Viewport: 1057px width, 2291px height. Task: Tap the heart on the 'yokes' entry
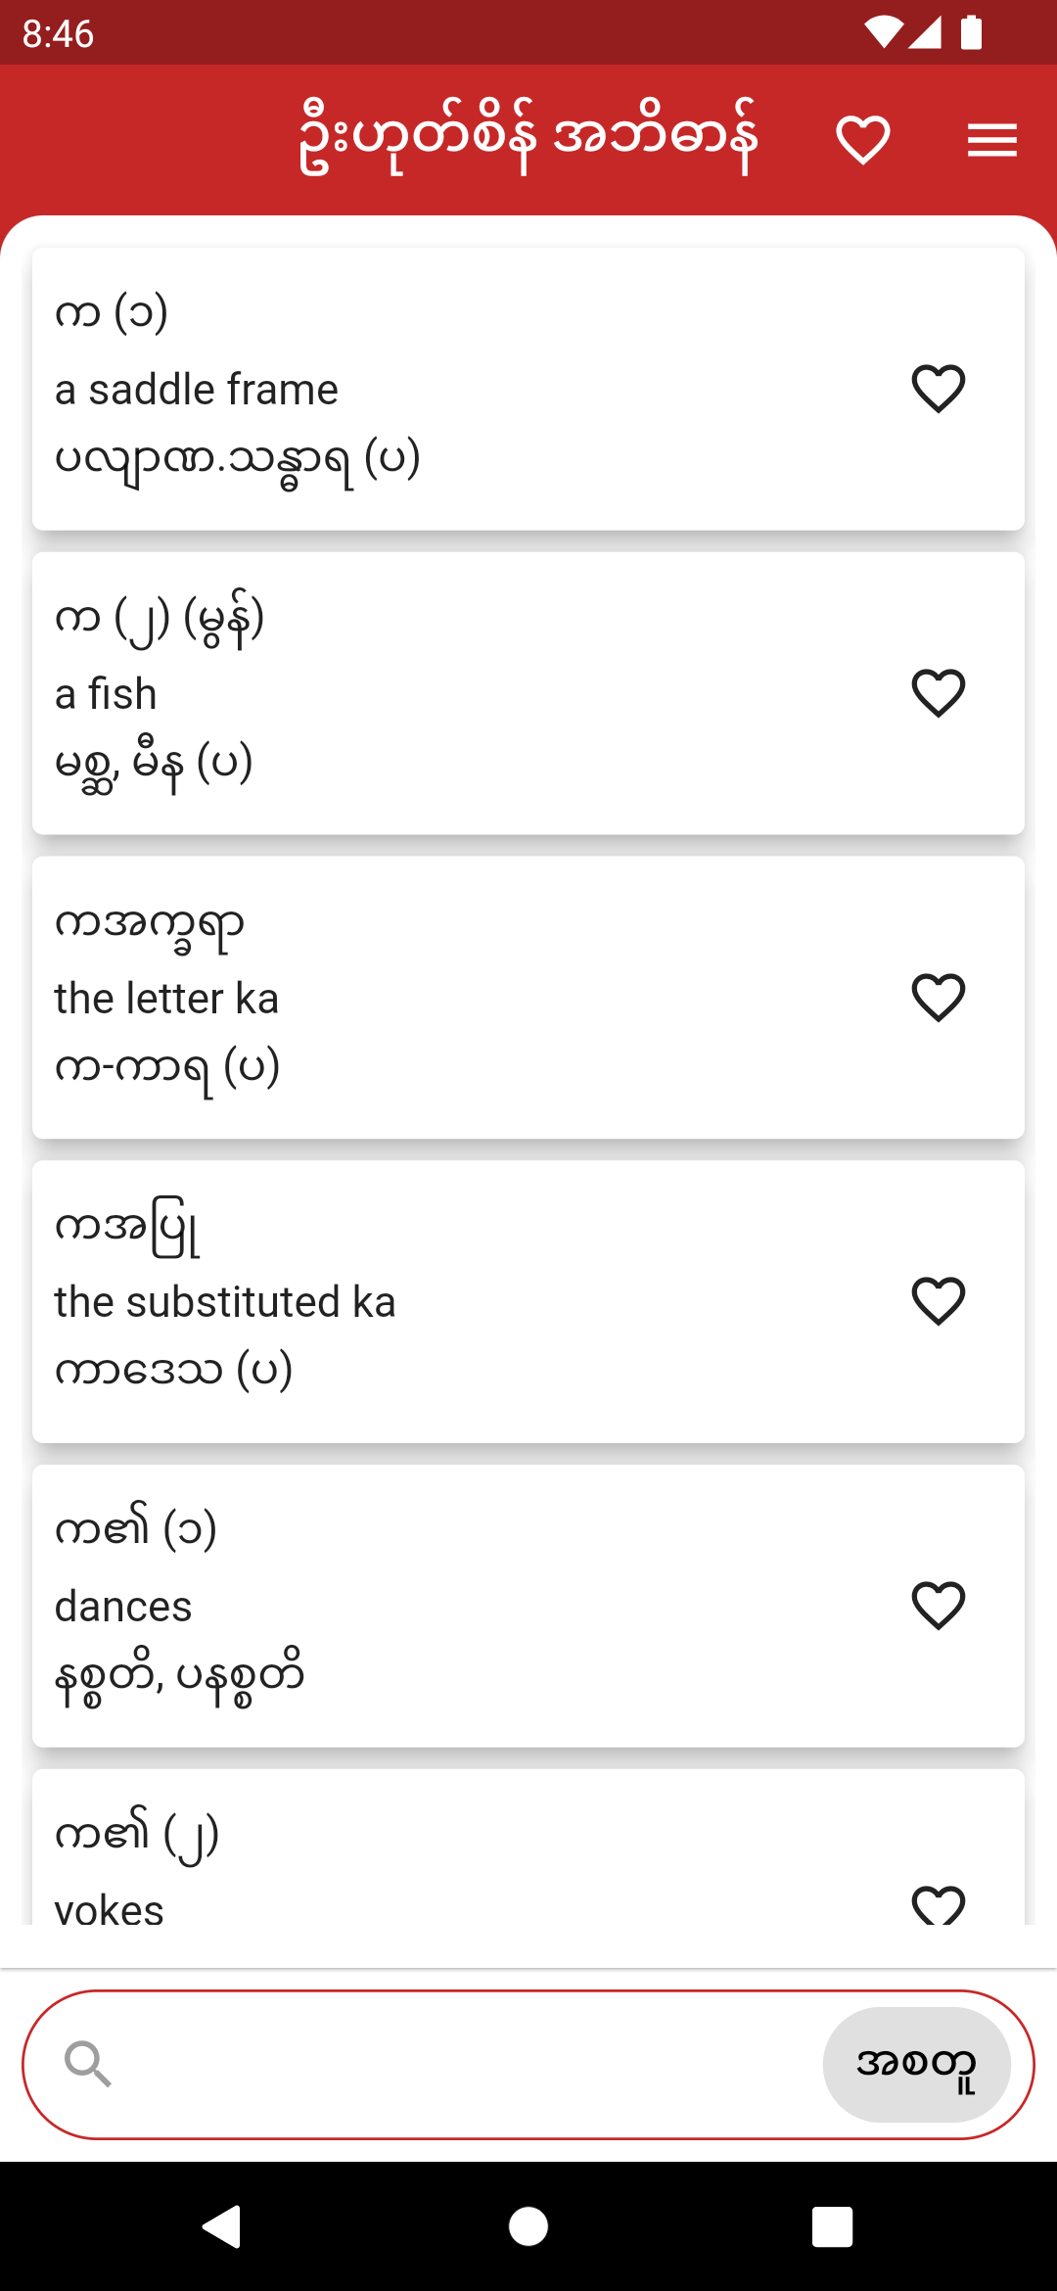point(939,1905)
